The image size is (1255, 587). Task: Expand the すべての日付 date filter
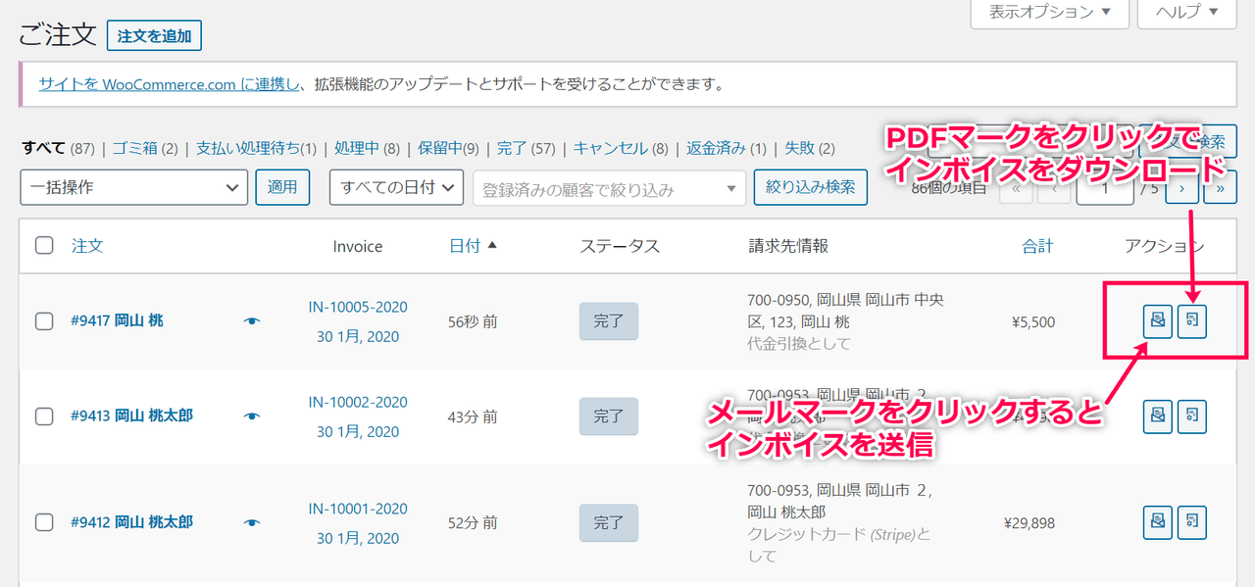pos(396,187)
